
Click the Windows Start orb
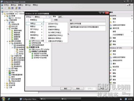[x=3, y=99]
